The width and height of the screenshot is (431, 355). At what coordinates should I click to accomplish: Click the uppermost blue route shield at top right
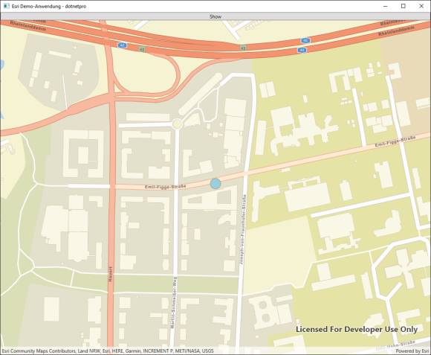pyautogui.click(x=305, y=41)
